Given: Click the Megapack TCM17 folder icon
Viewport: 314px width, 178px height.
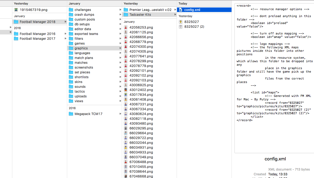Looking at the screenshot, I should pos(71,114).
